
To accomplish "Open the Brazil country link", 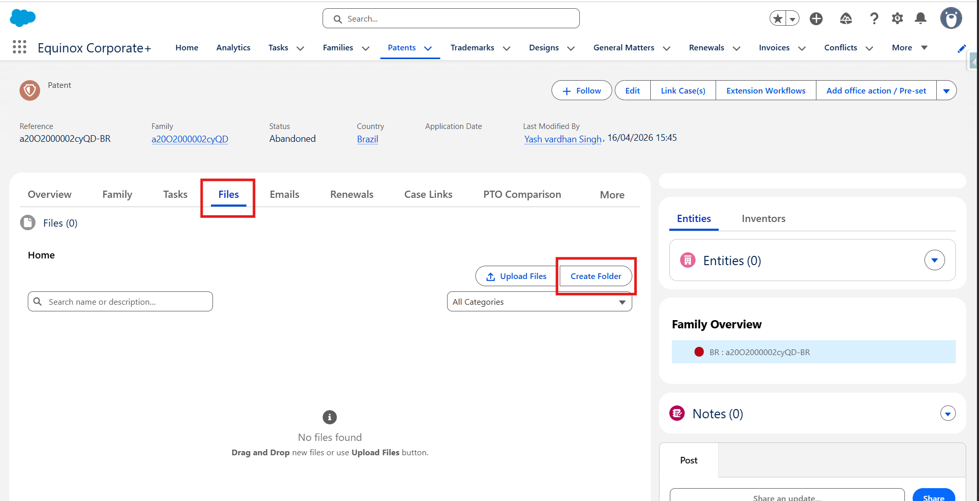I will coord(367,139).
